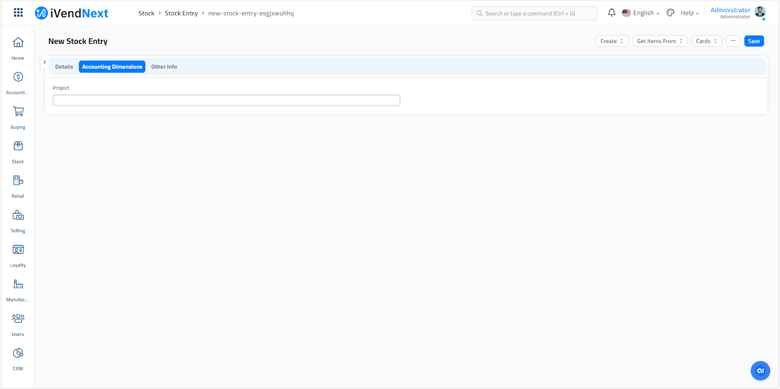
Task: Launch the AI assistant chat button
Action: click(x=760, y=371)
